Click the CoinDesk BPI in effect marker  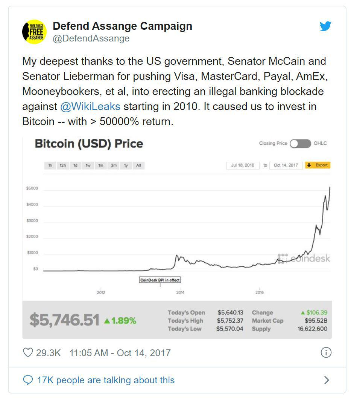pyautogui.click(x=160, y=280)
